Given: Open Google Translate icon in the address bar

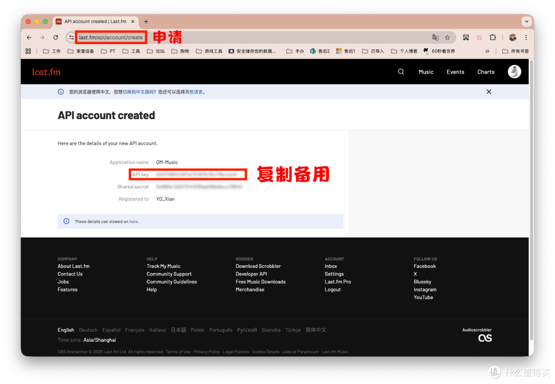Looking at the screenshot, I should [435, 37].
